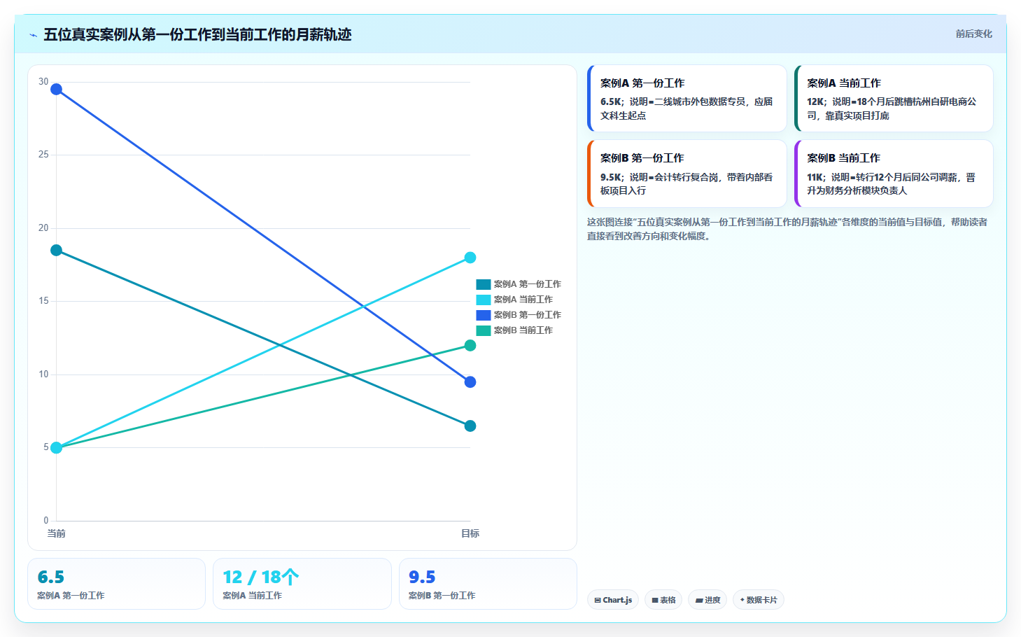Open the 案例B 第一份工作 info card
Viewport: 1021px width, 637px height.
(x=687, y=174)
